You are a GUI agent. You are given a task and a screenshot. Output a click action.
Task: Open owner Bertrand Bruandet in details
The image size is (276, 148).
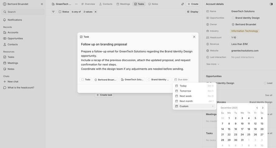(244, 24)
